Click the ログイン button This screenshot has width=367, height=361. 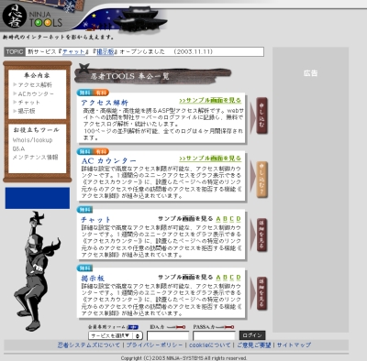click(x=252, y=335)
